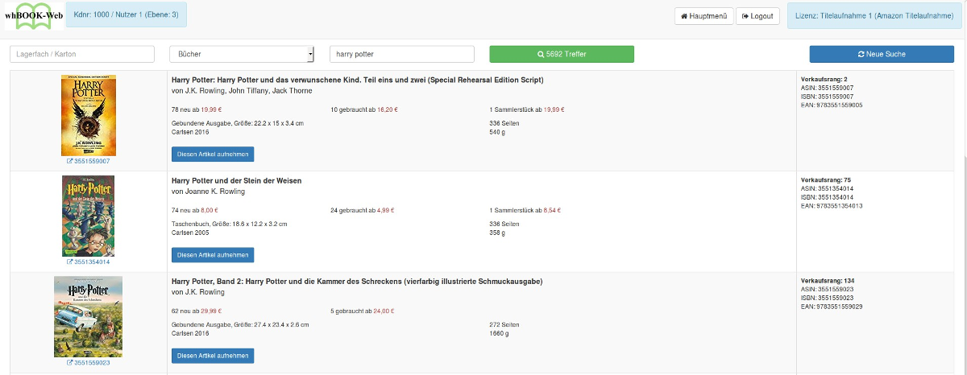Open the Bücher category dropdown
Viewport: 967px width, 375px height.
coord(241,54)
